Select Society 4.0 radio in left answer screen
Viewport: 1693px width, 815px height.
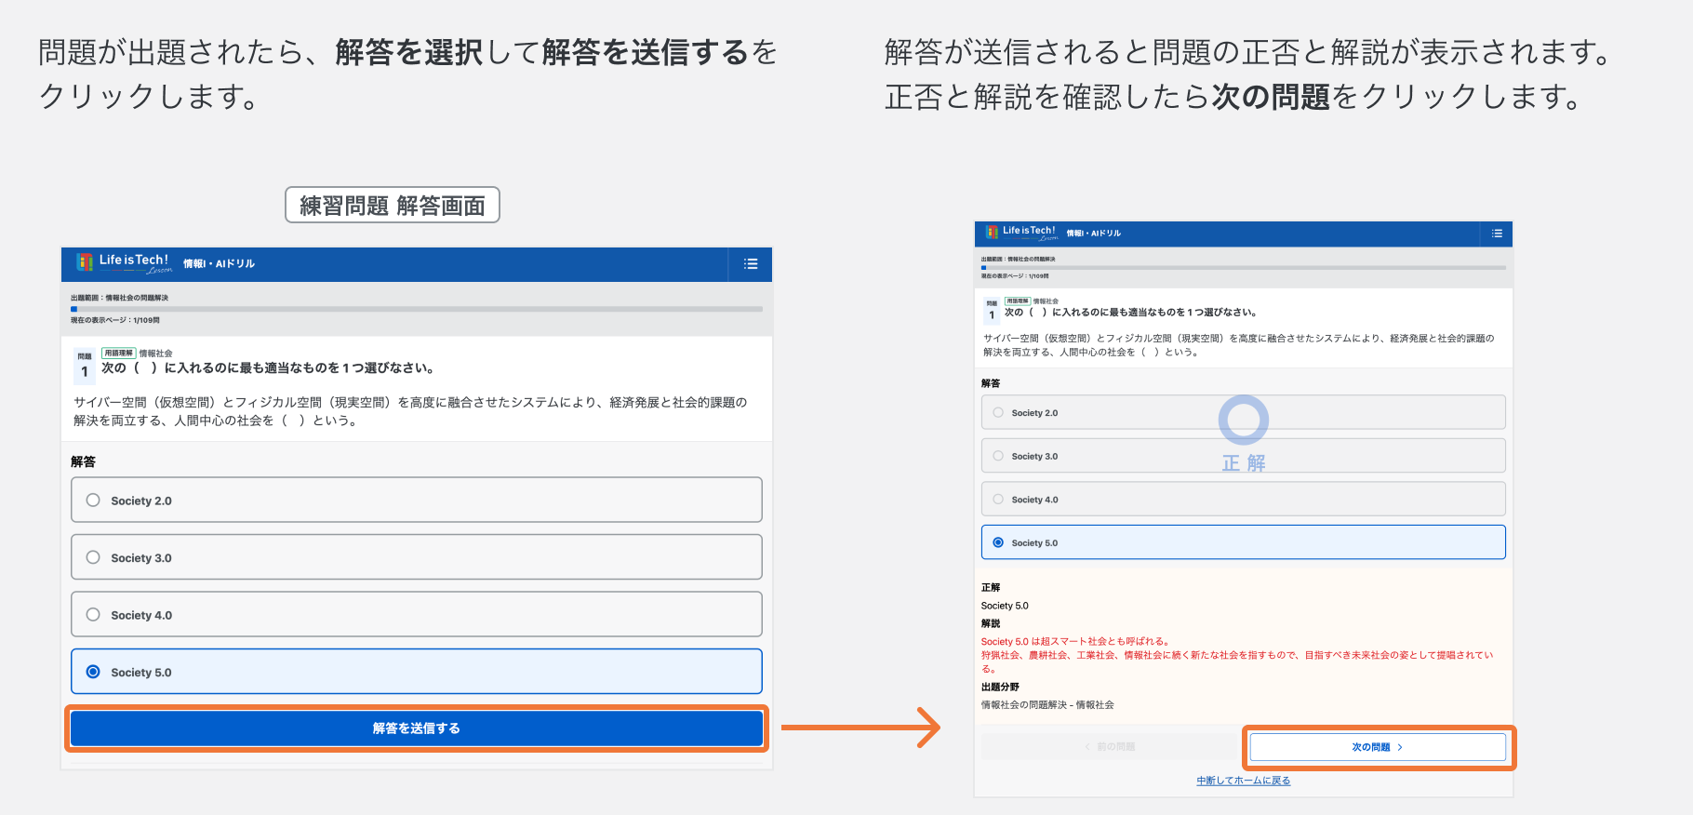(93, 614)
